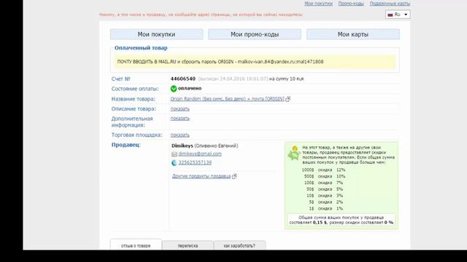Click the red address warning notice
This screenshot has width=467, height=262.
pos(201,15)
